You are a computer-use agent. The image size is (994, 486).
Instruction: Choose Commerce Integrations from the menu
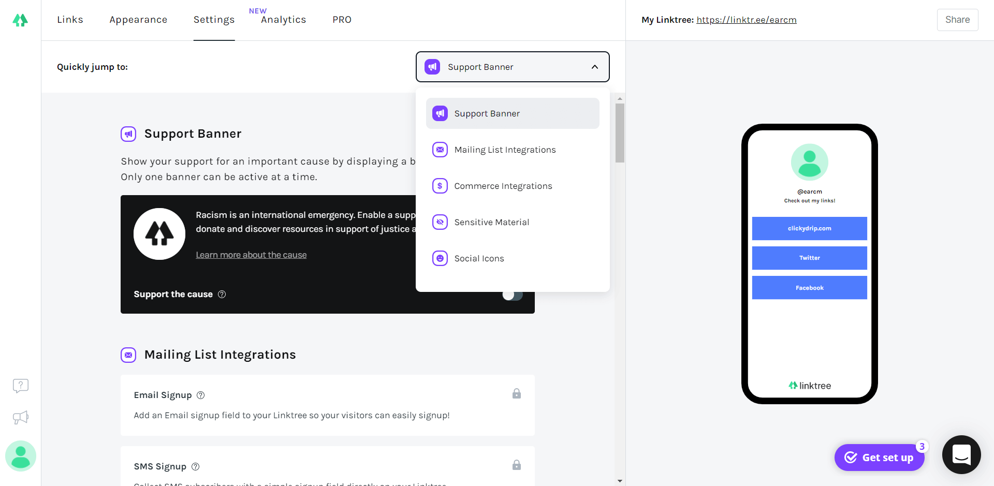(x=513, y=186)
